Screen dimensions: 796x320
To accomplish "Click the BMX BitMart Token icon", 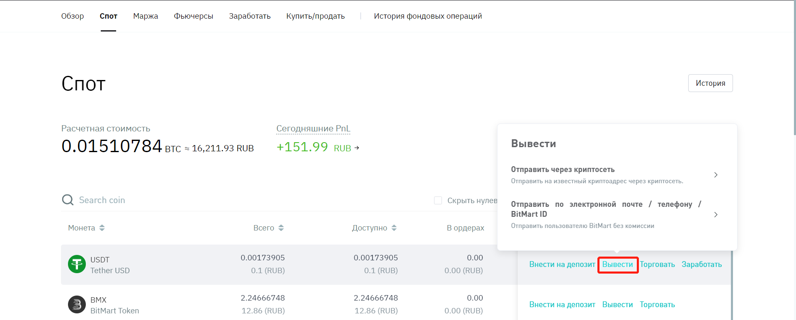I will click(77, 305).
